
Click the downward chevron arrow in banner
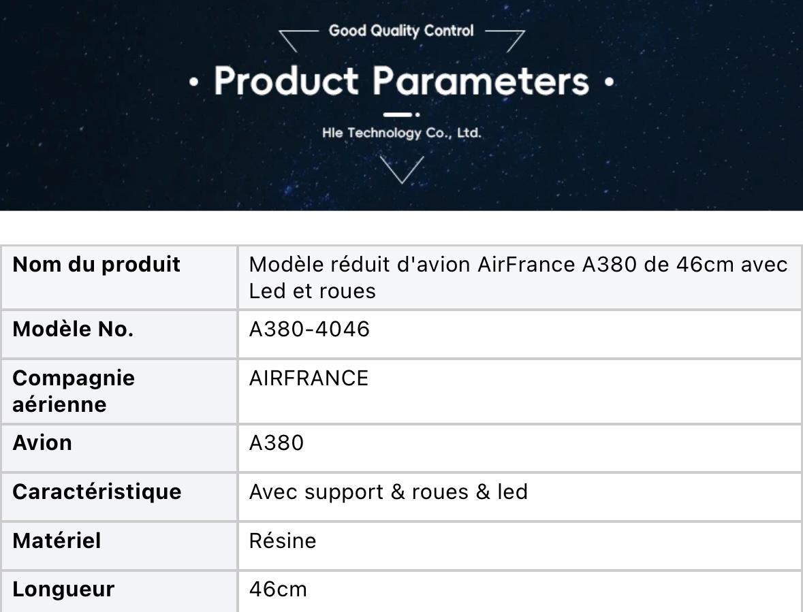[402, 170]
